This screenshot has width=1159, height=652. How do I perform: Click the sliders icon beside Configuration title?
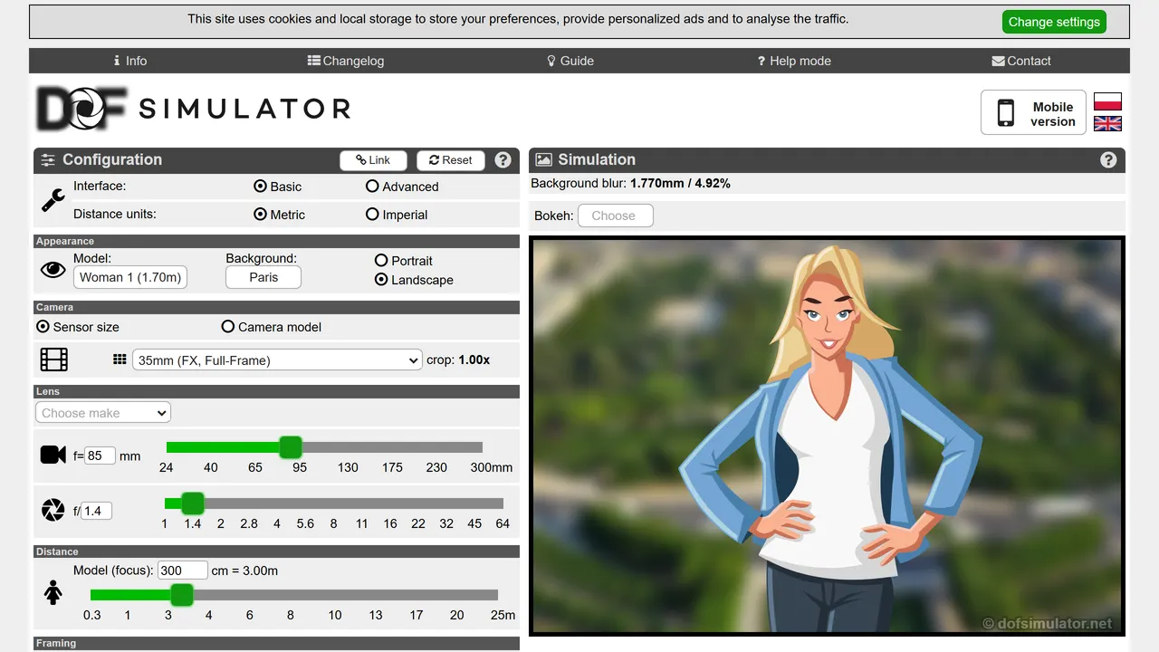coord(49,160)
